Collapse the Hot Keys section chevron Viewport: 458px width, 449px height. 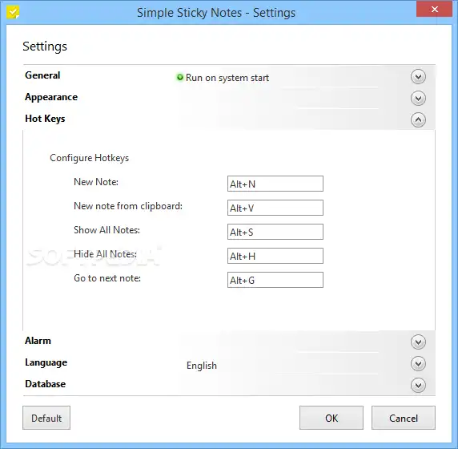(418, 120)
